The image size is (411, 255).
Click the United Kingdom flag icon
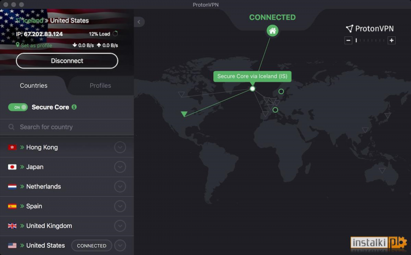point(12,226)
